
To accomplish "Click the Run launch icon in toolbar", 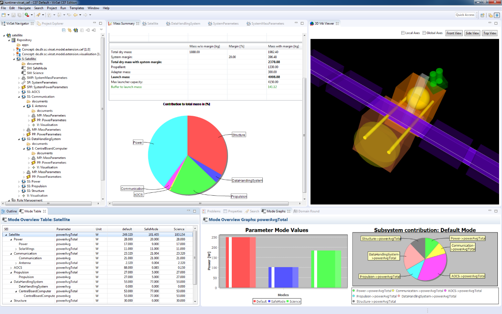I will [x=26, y=15].
